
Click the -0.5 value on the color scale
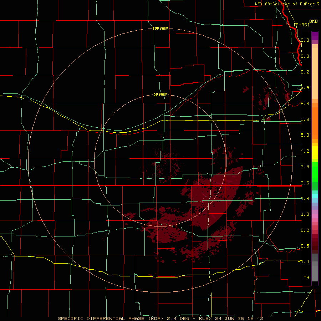coord(304,246)
